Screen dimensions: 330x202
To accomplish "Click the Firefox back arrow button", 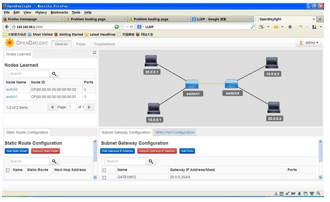I will pos(7,27).
